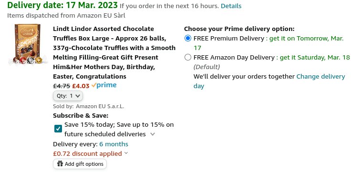Expand the £0.72 discount applied details arrow
Viewport: 351px width, 172px height.
(126, 153)
